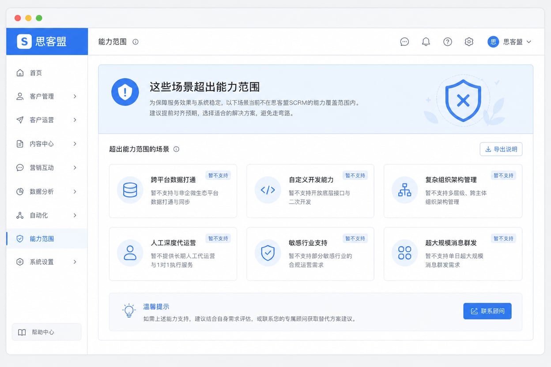
Task: Expand the 客户运营 submenu chevron
Action: pyautogui.click(x=75, y=120)
